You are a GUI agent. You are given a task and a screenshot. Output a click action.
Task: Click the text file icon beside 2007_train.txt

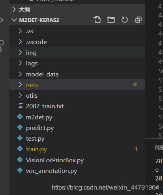coord(21,106)
